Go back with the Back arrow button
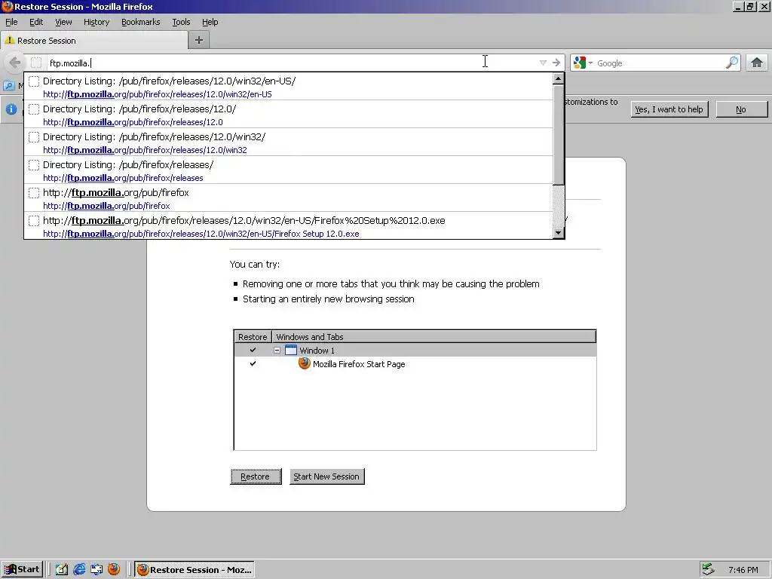772x579 pixels. click(x=15, y=63)
